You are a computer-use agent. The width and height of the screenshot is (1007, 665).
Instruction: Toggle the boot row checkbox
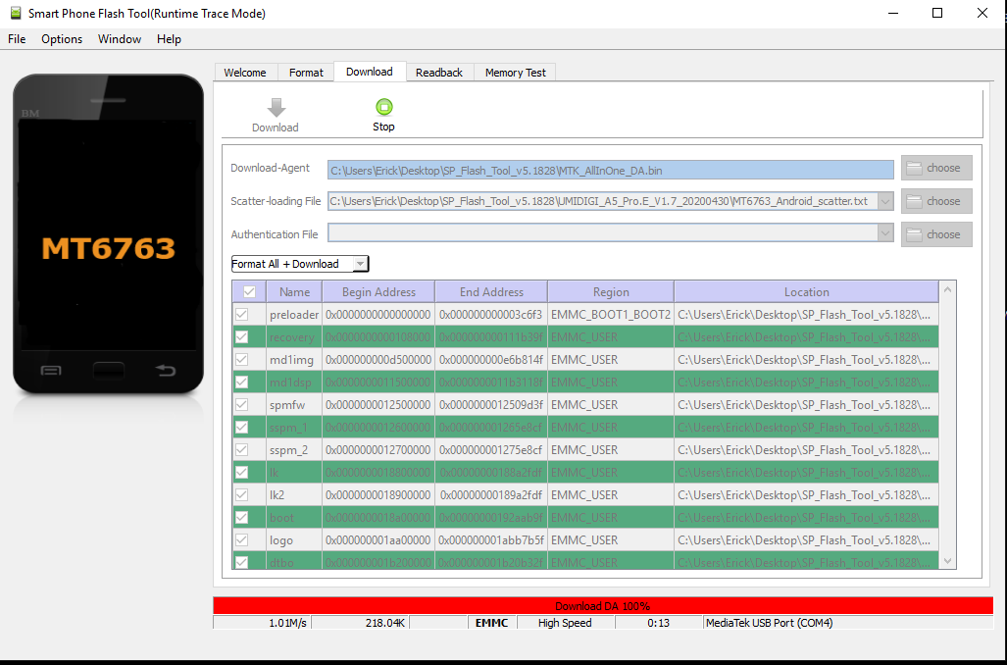[241, 517]
